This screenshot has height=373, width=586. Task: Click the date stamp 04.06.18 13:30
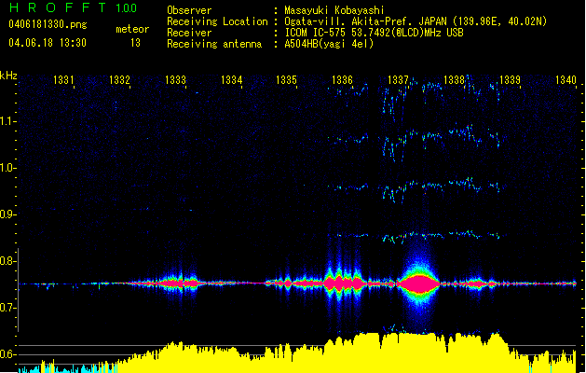click(x=48, y=43)
